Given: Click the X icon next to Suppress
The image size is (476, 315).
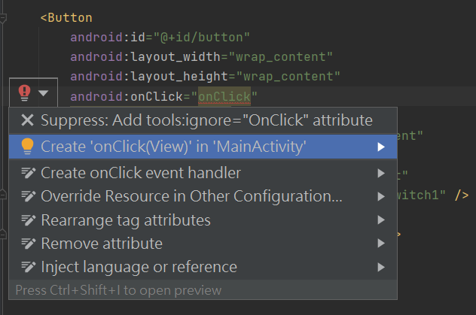Looking at the screenshot, I should (x=27, y=120).
